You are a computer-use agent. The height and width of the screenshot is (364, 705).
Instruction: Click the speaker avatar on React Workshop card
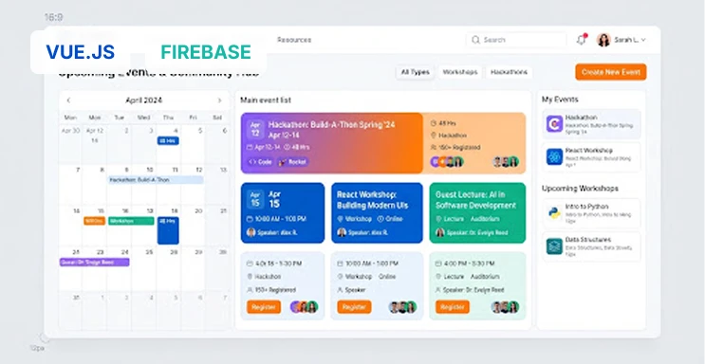click(x=342, y=232)
